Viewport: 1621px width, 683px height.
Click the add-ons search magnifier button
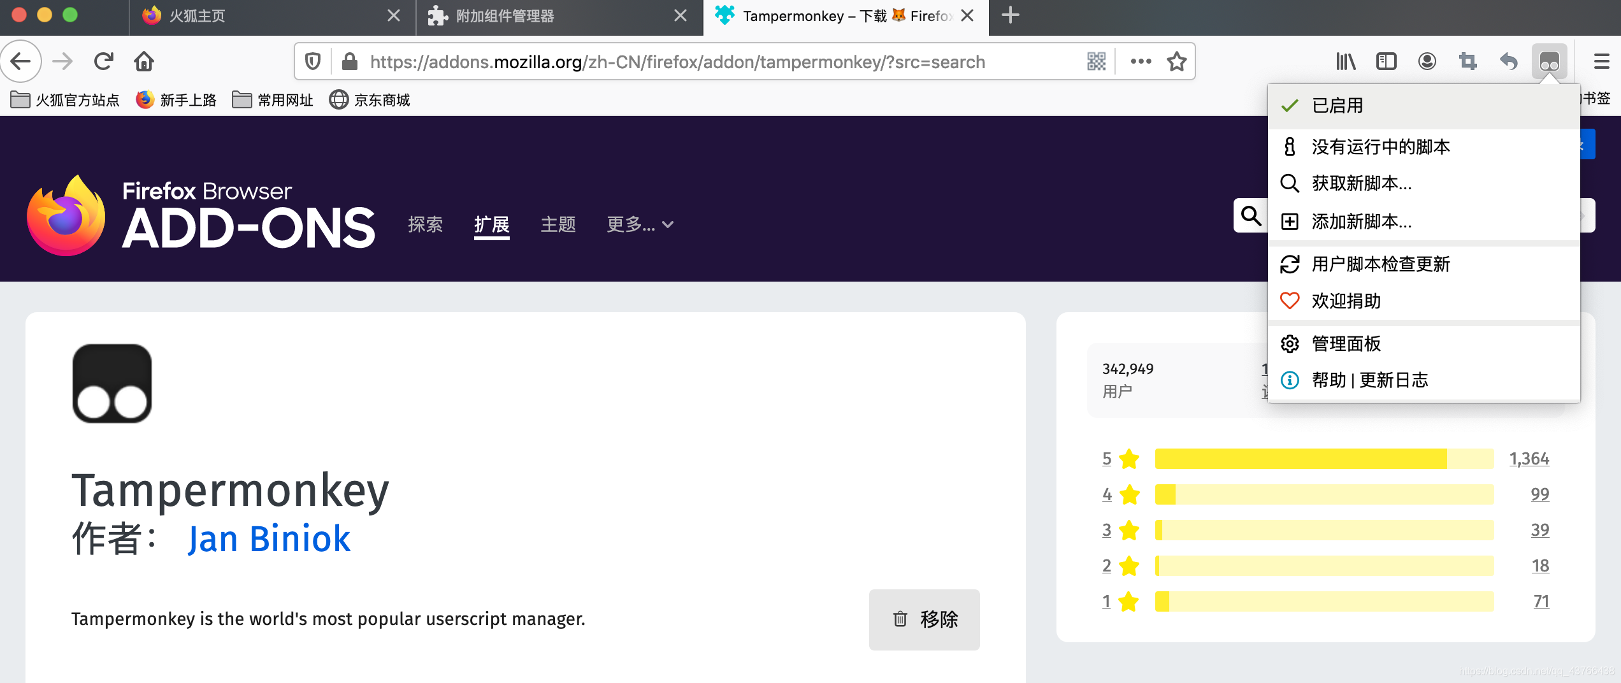click(1251, 216)
